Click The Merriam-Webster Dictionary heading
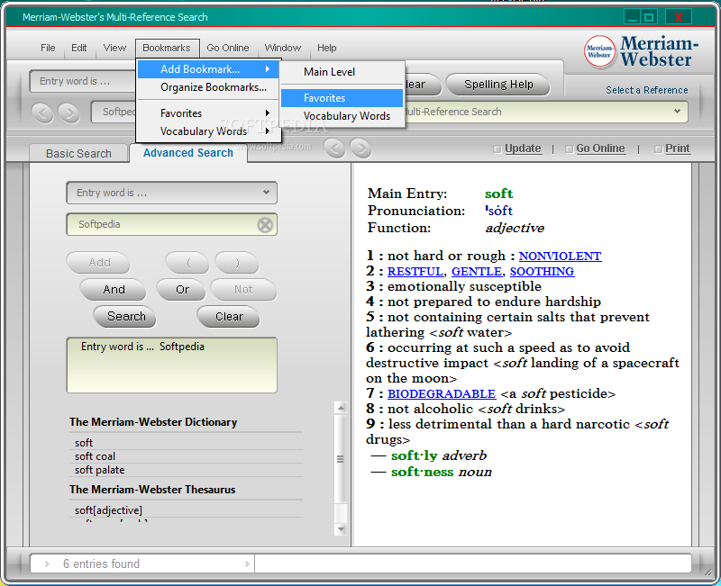The height and width of the screenshot is (586, 721). (x=153, y=422)
